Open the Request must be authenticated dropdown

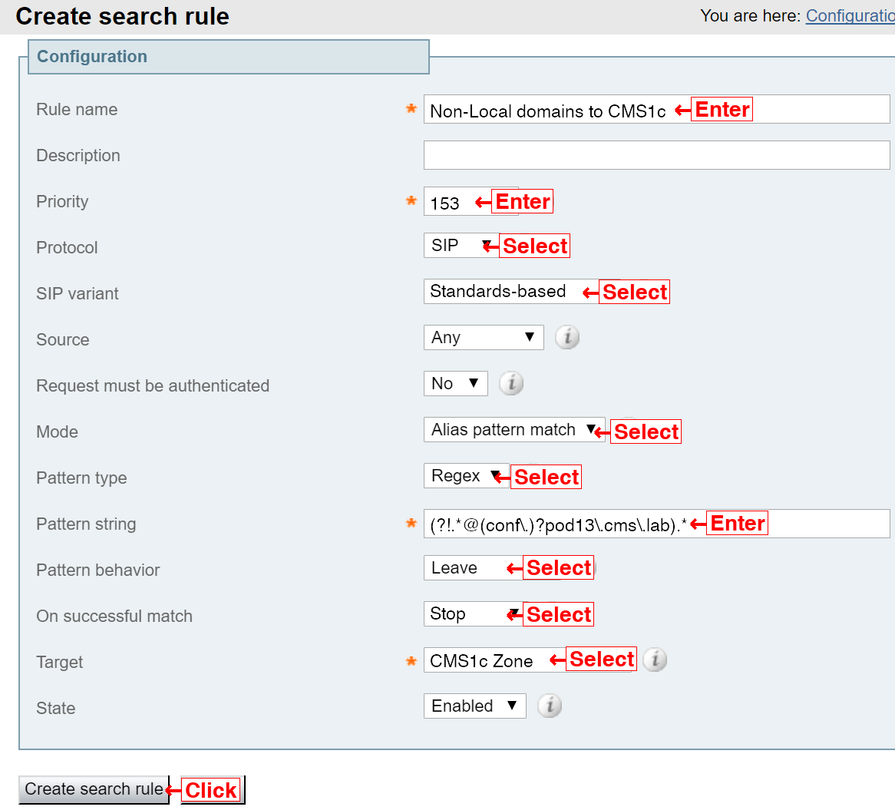(x=455, y=384)
